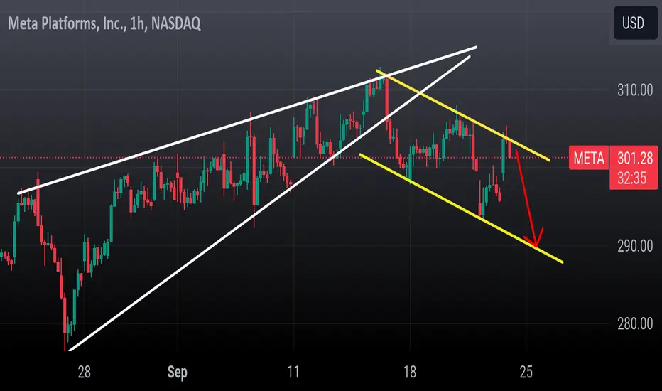Click the 28 date axis label

coord(84,372)
